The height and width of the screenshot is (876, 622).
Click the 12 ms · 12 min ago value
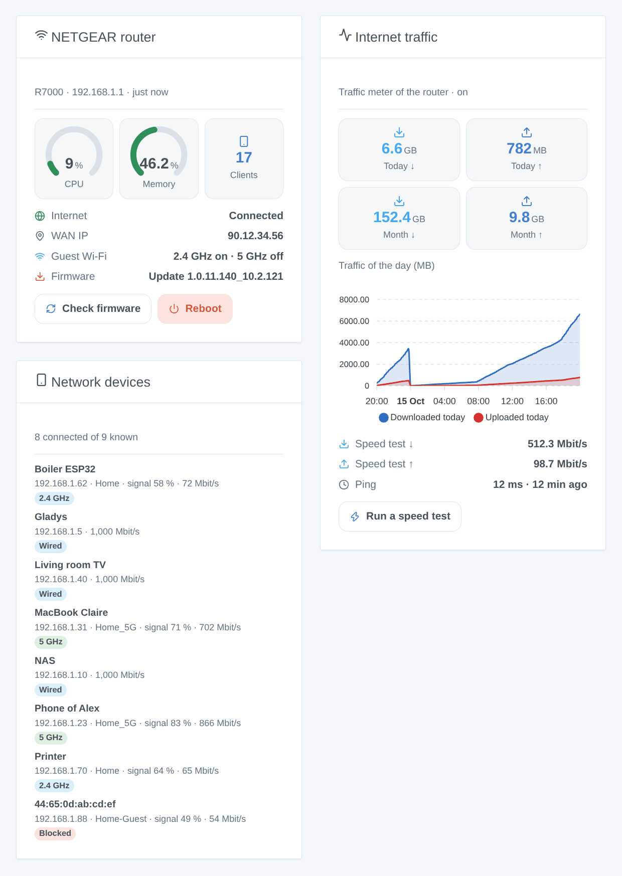point(540,485)
